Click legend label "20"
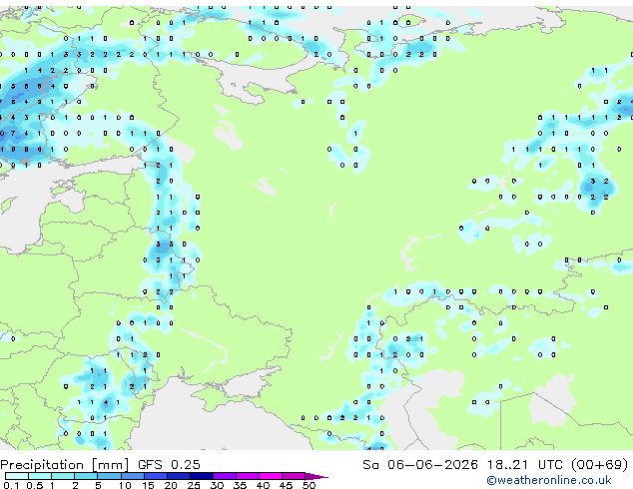 pyautogui.click(x=171, y=485)
